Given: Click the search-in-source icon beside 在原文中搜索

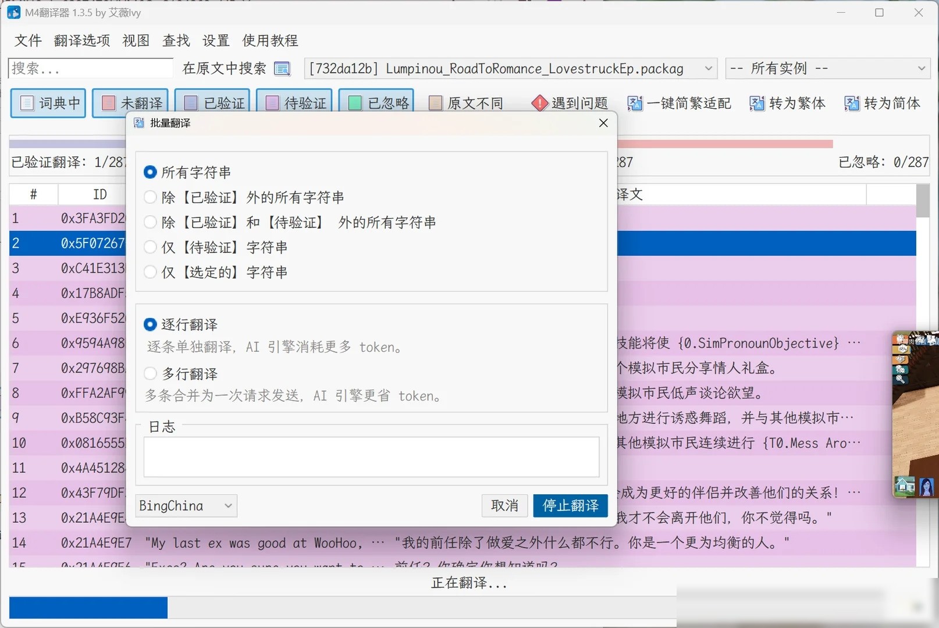Looking at the screenshot, I should click(282, 69).
